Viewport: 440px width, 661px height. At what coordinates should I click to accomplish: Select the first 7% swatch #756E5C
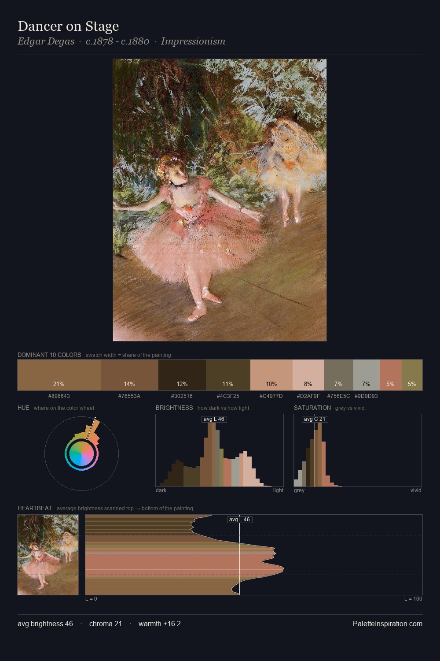[339, 375]
